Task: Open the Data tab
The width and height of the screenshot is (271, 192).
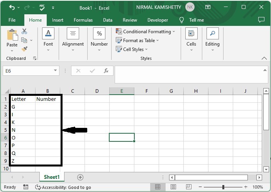Action: [x=107, y=20]
